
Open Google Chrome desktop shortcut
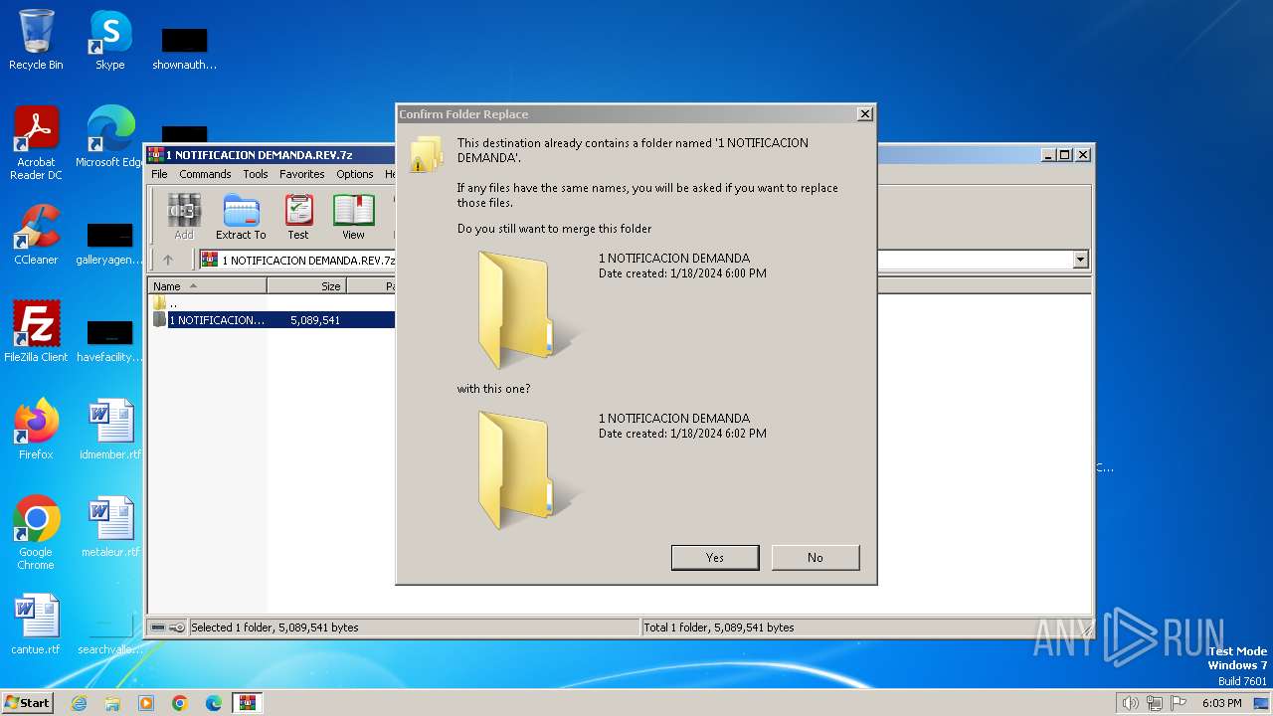(x=36, y=532)
